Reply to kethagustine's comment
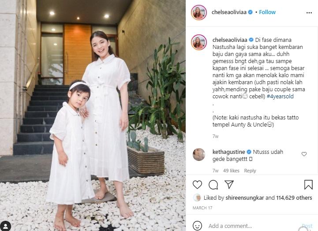 point(250,171)
